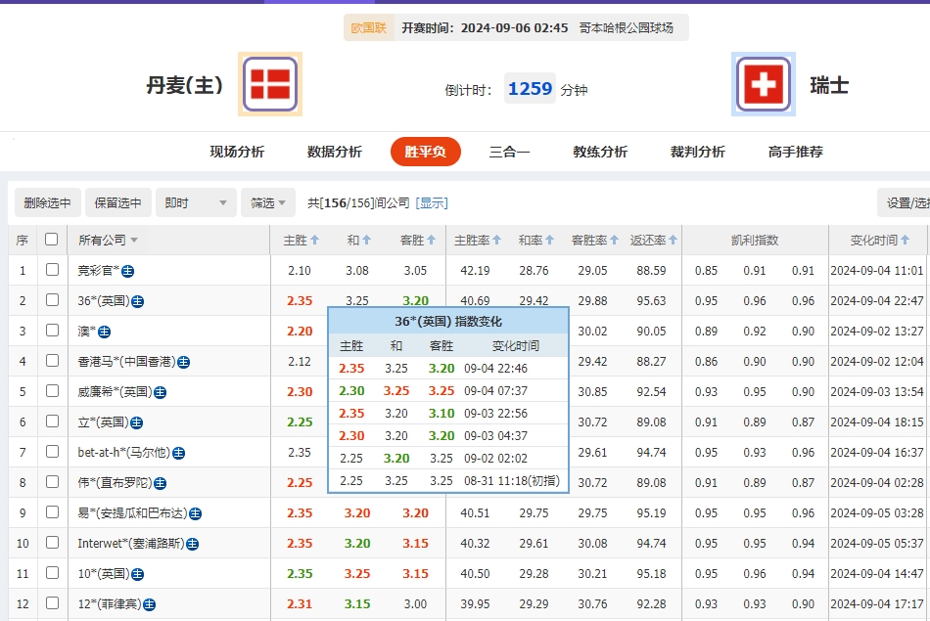This screenshot has width=930, height=621.
Task: Click the 主 badge beside 竞彩官
Action: pos(126,270)
